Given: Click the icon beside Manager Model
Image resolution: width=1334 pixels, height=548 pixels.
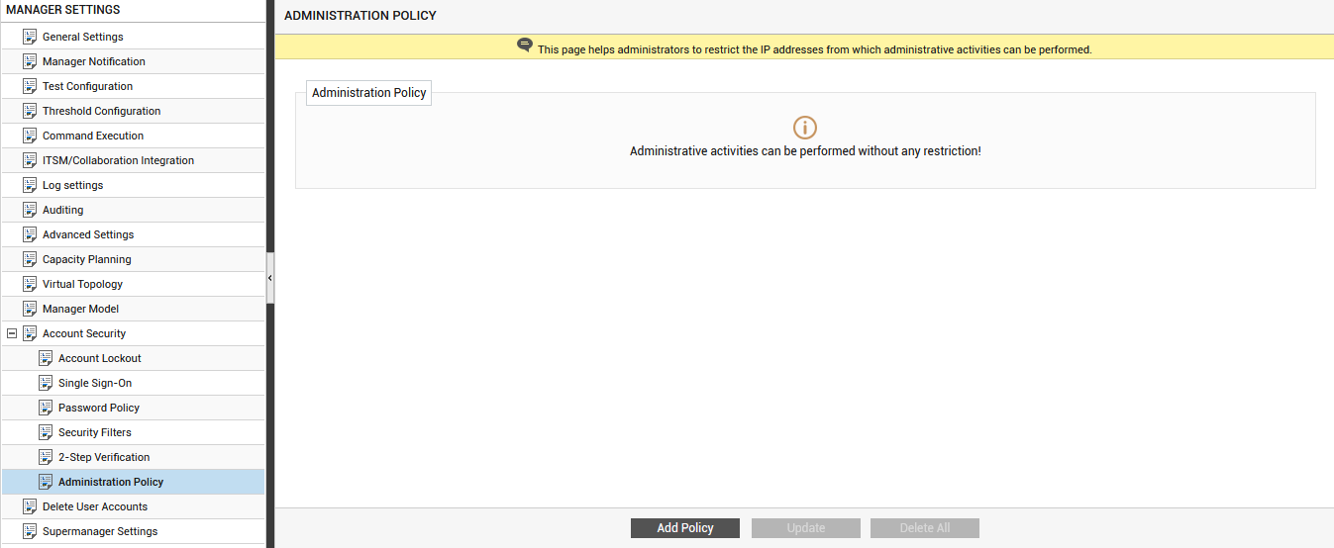Looking at the screenshot, I should [30, 309].
